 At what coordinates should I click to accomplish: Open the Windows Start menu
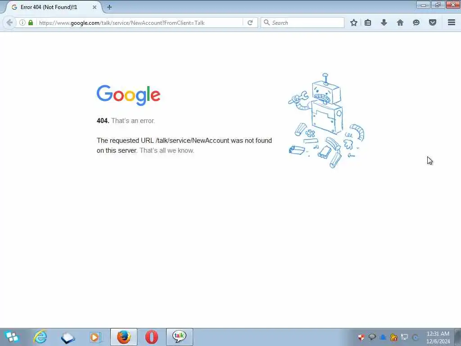[12, 337]
